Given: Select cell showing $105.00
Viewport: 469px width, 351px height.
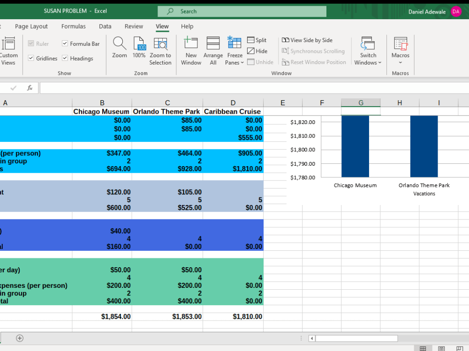Looking at the screenshot, I should 167,192.
